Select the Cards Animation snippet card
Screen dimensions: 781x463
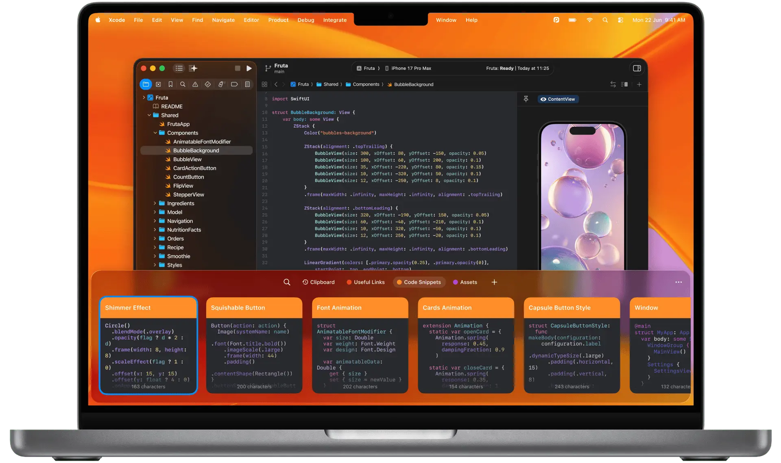466,345
